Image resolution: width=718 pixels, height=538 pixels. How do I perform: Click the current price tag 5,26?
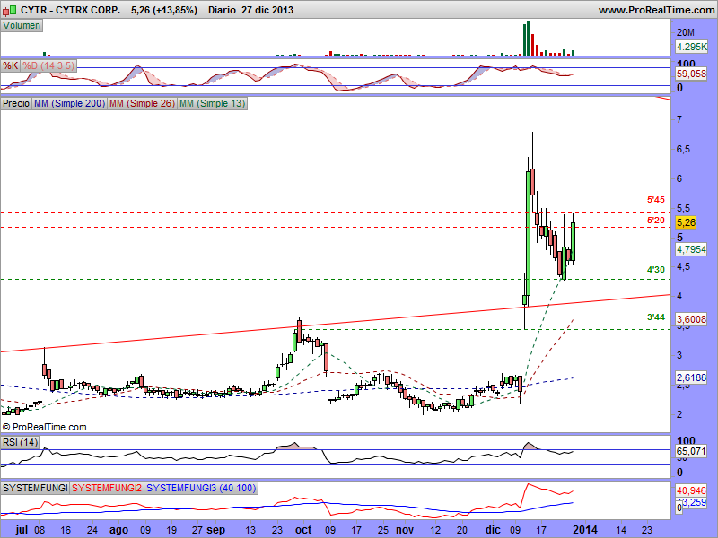[x=686, y=222]
